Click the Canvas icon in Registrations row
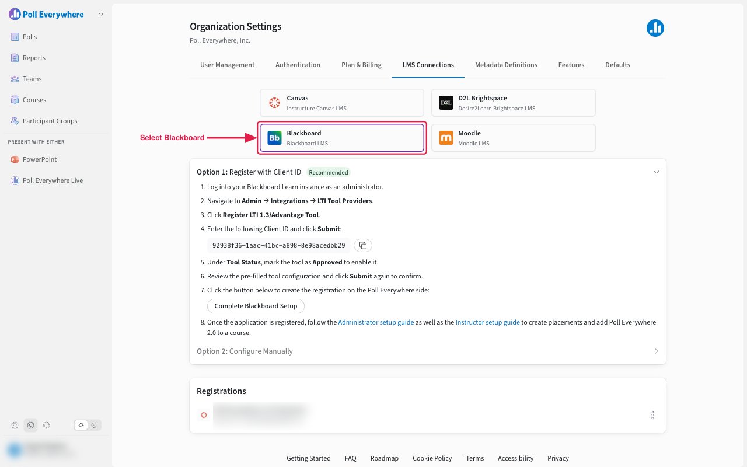The height and width of the screenshot is (467, 747). [x=204, y=415]
